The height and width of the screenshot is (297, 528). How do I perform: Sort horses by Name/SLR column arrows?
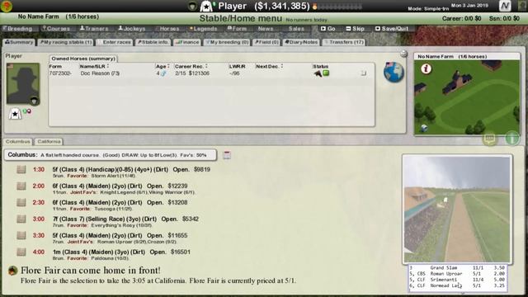coord(108,66)
